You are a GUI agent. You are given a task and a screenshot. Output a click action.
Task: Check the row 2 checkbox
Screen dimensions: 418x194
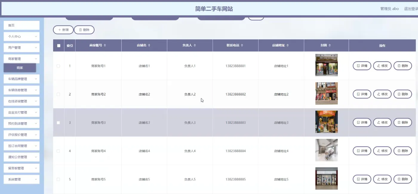(58, 94)
